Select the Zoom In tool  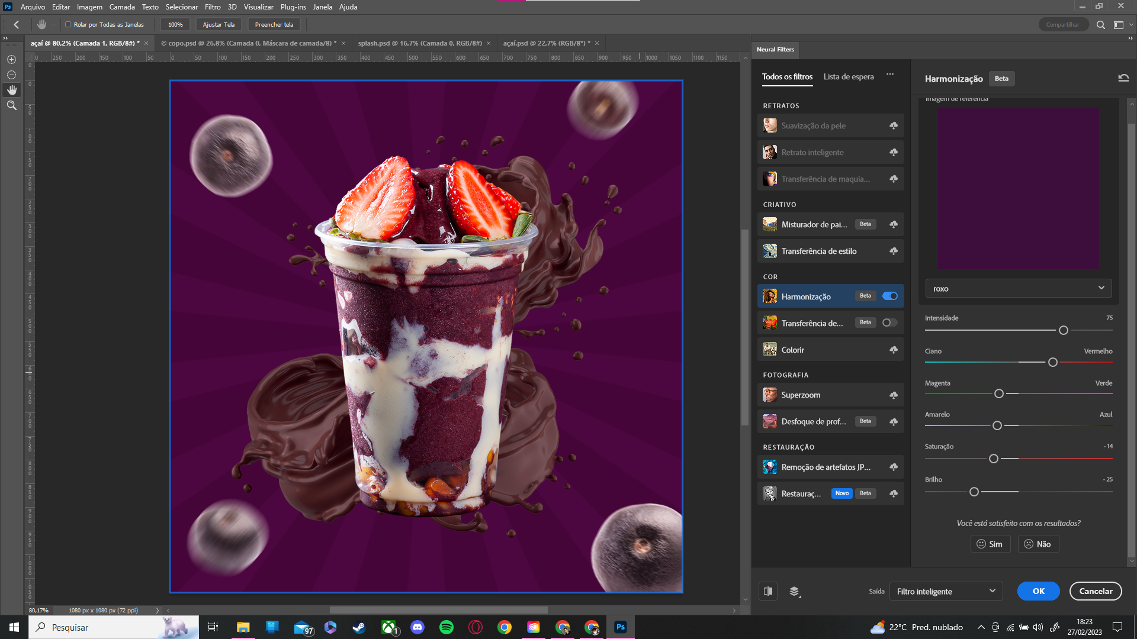click(11, 59)
